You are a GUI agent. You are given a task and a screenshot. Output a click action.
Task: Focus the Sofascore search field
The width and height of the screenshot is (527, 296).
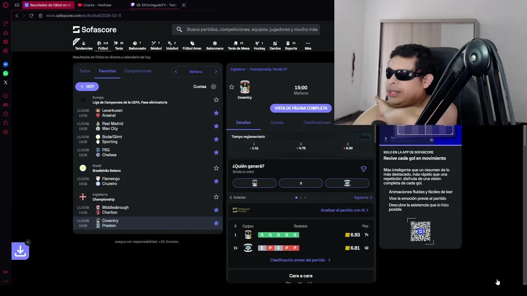click(246, 30)
